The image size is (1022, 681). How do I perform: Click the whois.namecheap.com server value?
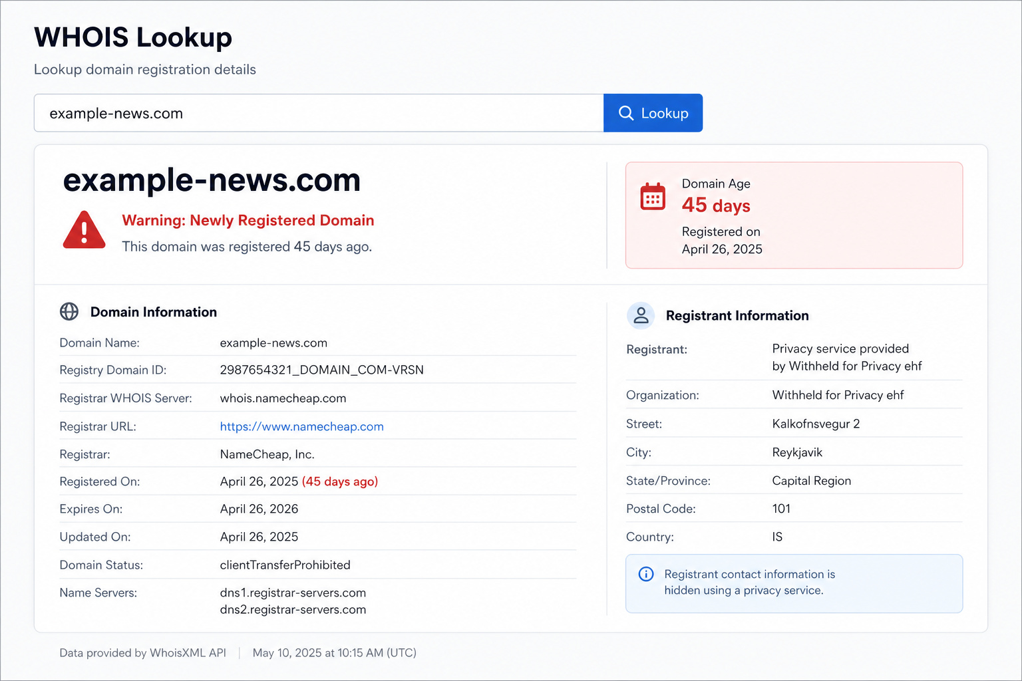point(283,398)
